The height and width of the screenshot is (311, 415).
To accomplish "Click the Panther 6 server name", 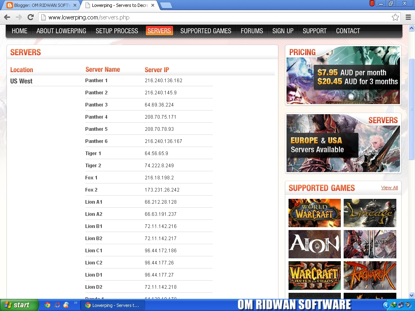I will [x=96, y=141].
